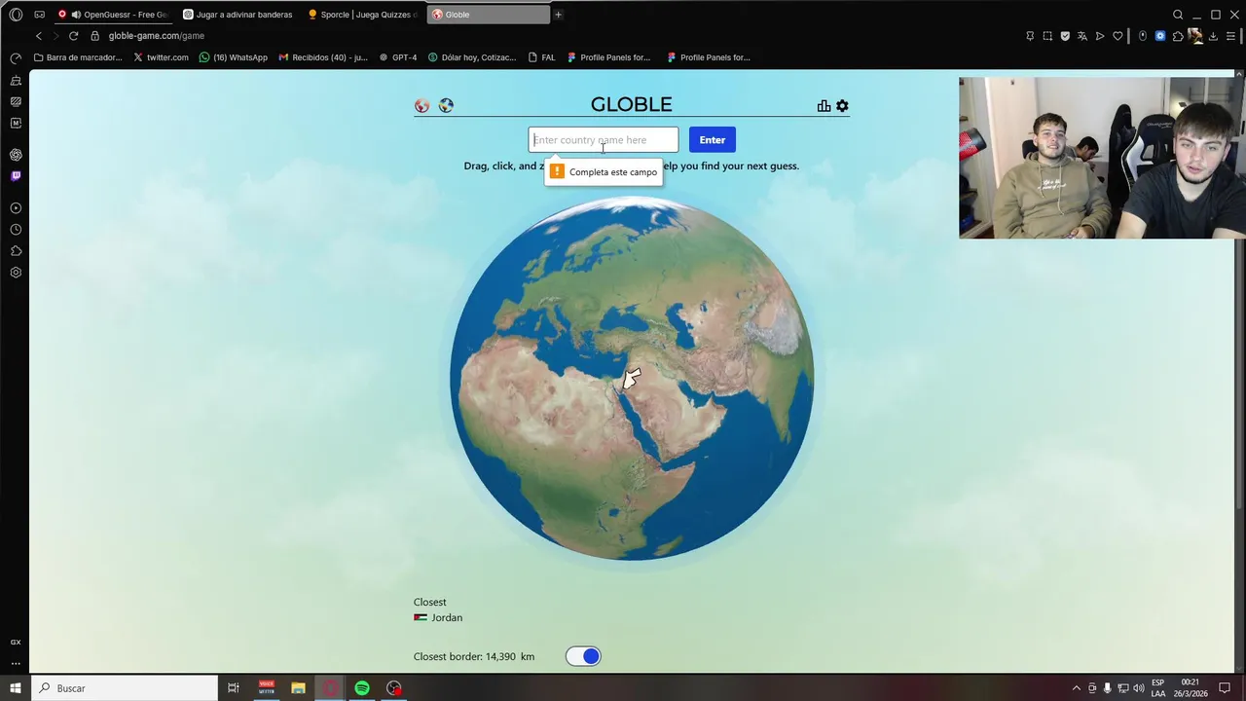This screenshot has height=701, width=1246.
Task: Click the blue-green globe icon beside title
Action: pyautogui.click(x=446, y=106)
